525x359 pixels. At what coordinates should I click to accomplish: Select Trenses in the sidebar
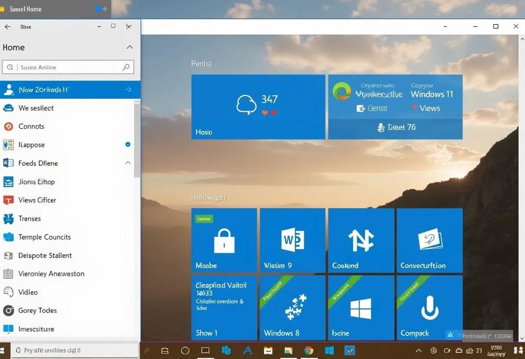(x=67, y=218)
